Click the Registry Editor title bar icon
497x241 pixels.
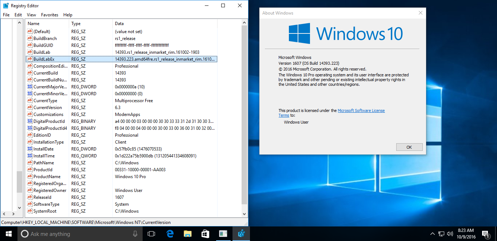6,6
